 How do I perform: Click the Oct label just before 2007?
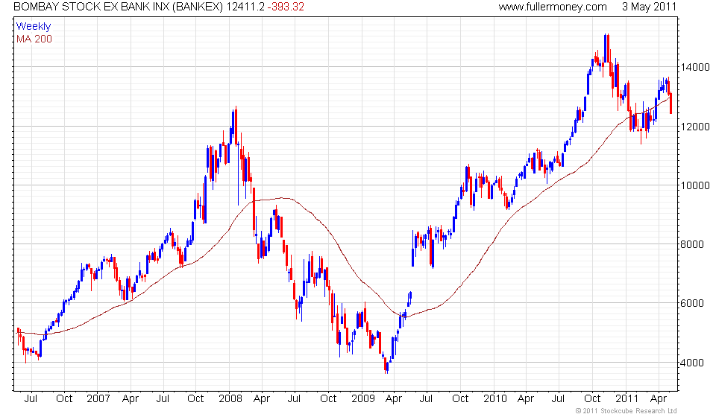click(64, 399)
